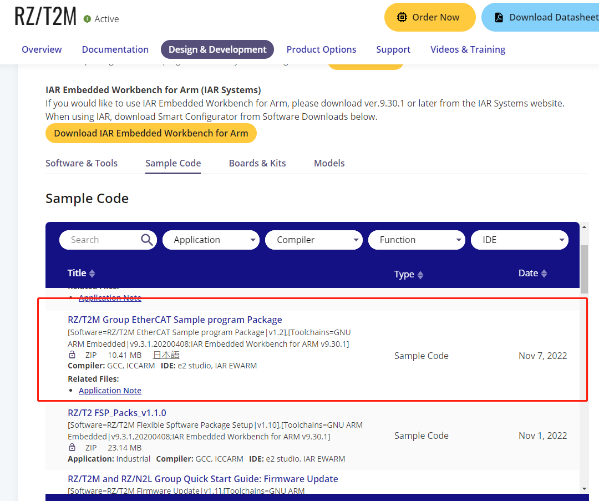
Task: Click the Title column sort icon
Action: [92, 274]
